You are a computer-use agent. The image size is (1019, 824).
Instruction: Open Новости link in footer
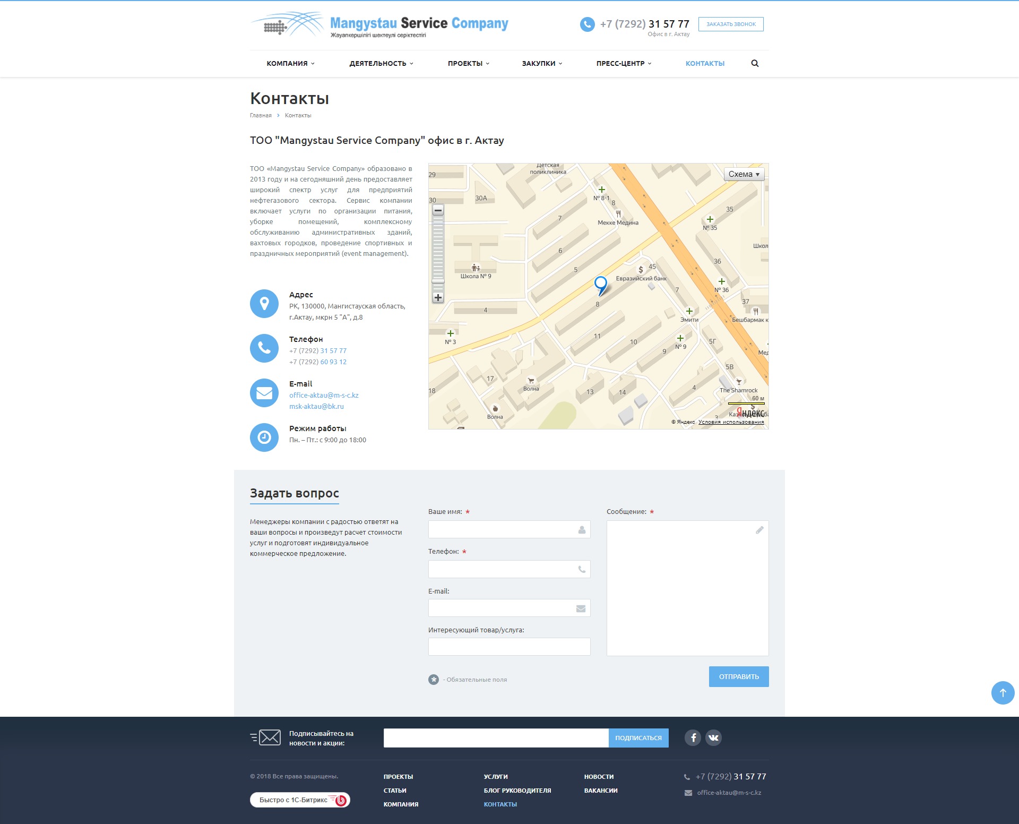(x=599, y=777)
